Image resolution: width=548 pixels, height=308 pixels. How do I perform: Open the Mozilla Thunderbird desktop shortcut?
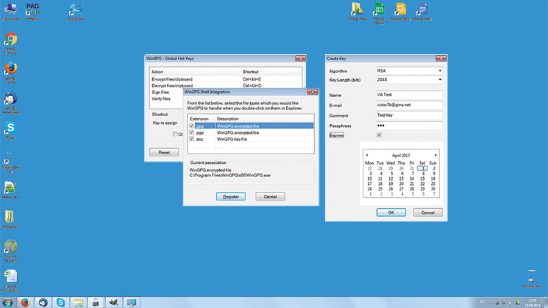click(11, 102)
